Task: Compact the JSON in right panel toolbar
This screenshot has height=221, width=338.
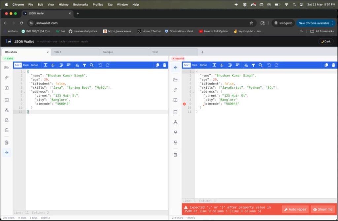Action: pos(237,65)
